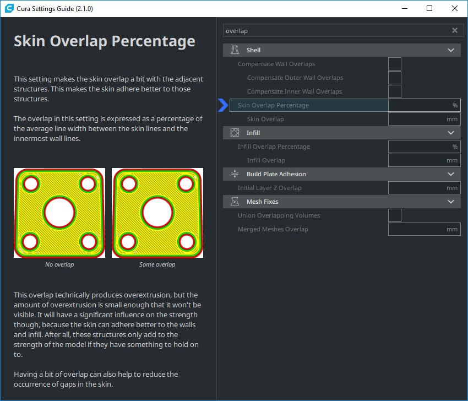Click the Cura logo in title bar
This screenshot has height=401, width=468.
(x=9, y=8)
